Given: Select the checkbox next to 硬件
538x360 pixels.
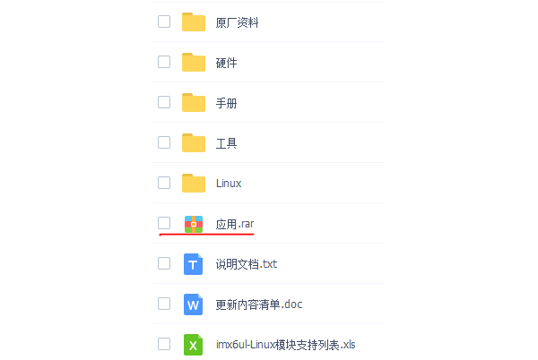Looking at the screenshot, I should click(x=164, y=62).
